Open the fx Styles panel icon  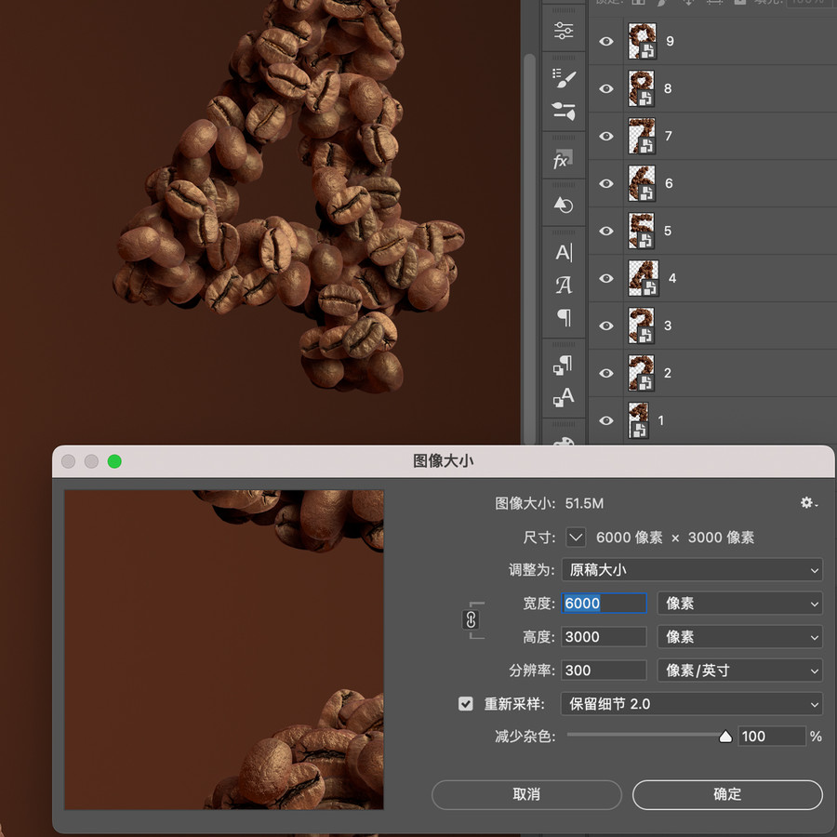[x=564, y=158]
